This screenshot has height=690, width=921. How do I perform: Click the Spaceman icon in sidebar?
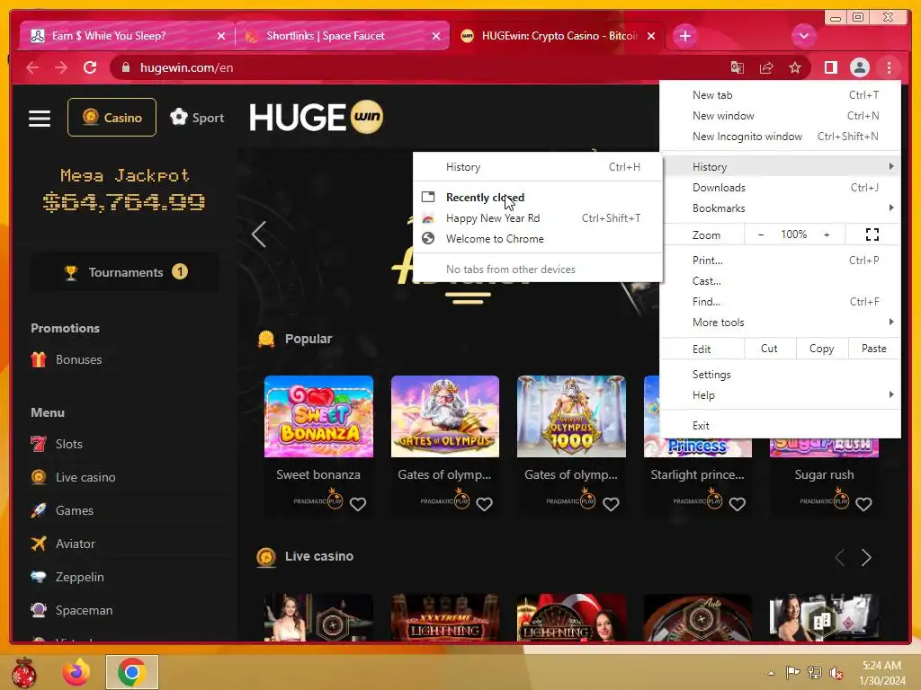(x=39, y=610)
